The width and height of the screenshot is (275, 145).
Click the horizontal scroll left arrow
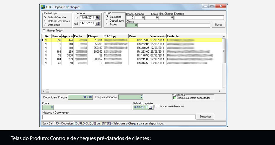(44, 91)
